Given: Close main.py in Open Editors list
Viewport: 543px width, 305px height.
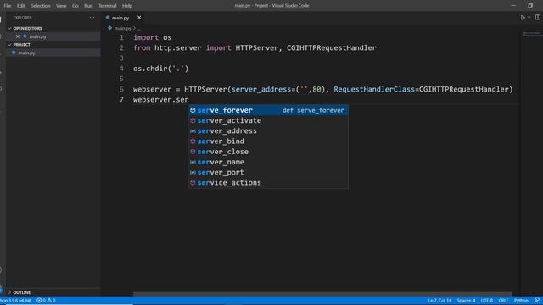Looking at the screenshot, I should 18,36.
